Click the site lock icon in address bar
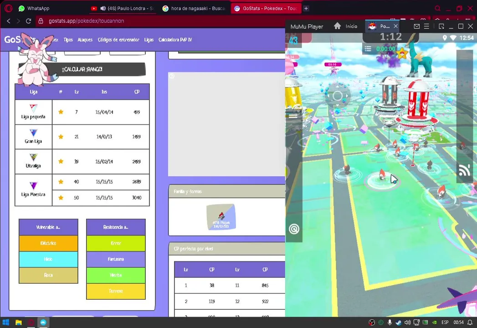The width and height of the screenshot is (477, 328). (x=41, y=21)
